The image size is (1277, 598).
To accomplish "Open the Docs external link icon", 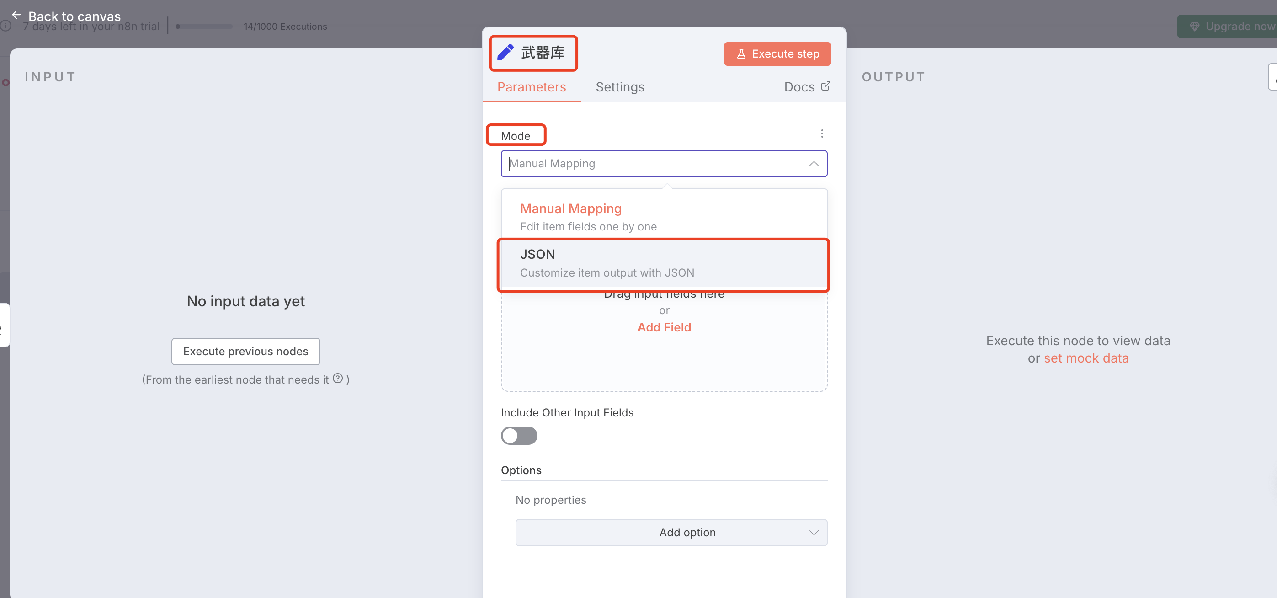I will (x=825, y=86).
